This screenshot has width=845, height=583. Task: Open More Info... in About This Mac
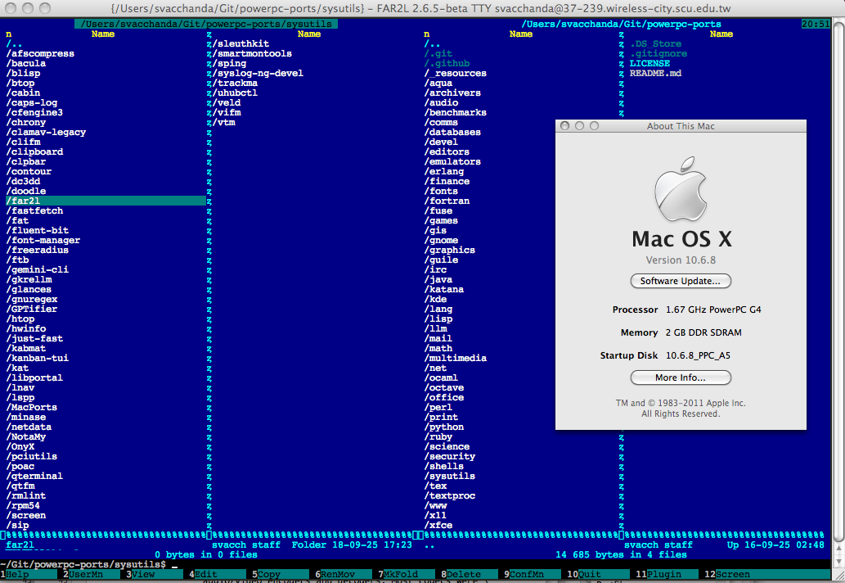coord(681,377)
